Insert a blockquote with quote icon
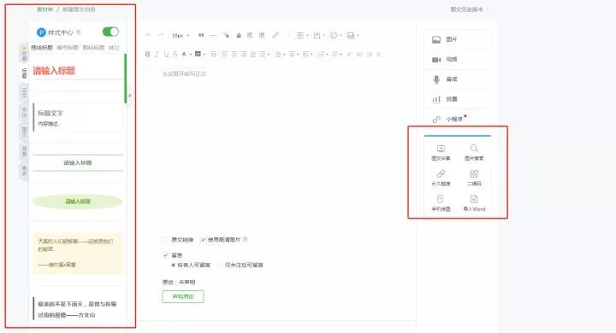 (x=201, y=35)
